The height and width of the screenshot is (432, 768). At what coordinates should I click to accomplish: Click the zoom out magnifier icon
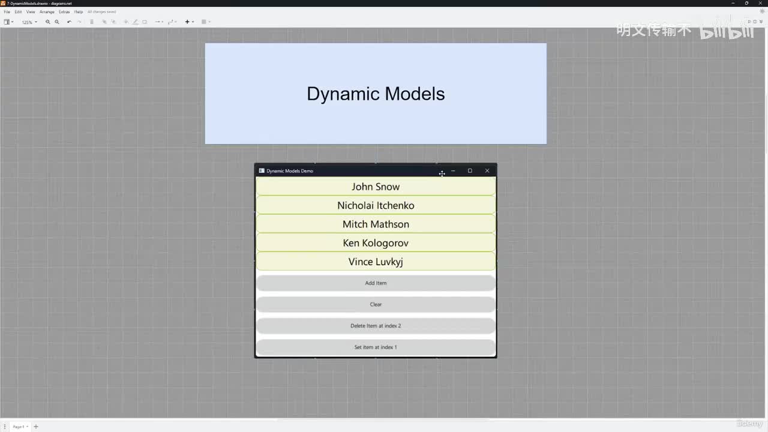pyautogui.click(x=57, y=22)
